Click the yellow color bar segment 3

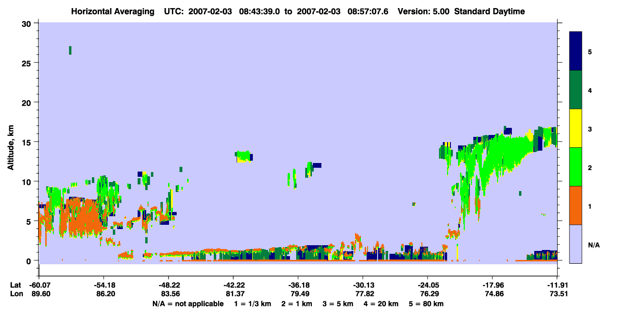576,128
